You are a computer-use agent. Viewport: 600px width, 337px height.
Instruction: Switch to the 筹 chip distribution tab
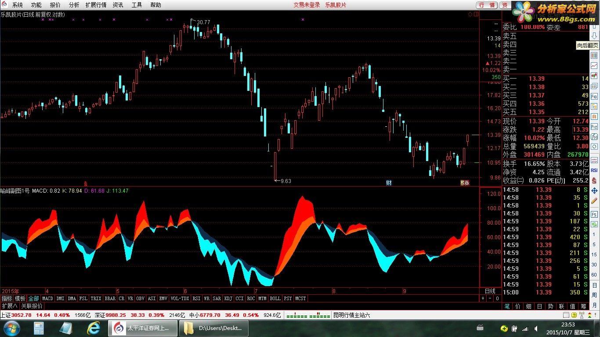point(583,306)
